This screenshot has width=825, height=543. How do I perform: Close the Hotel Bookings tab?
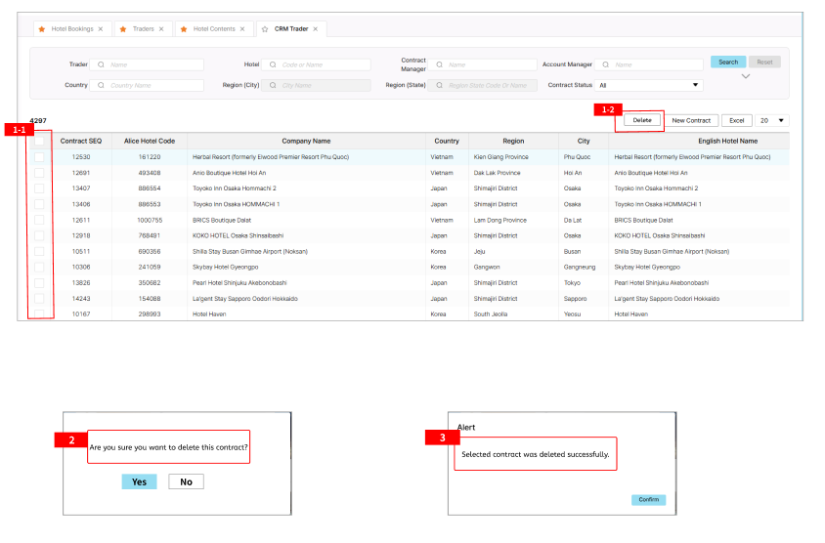tap(100, 29)
